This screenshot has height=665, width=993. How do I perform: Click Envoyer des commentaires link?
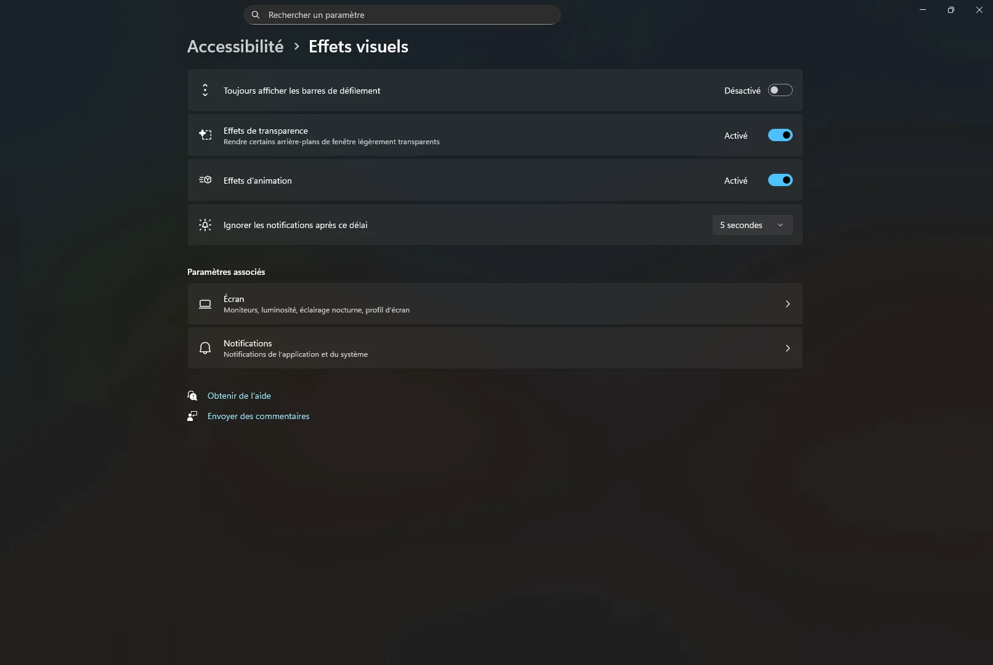[x=258, y=416]
